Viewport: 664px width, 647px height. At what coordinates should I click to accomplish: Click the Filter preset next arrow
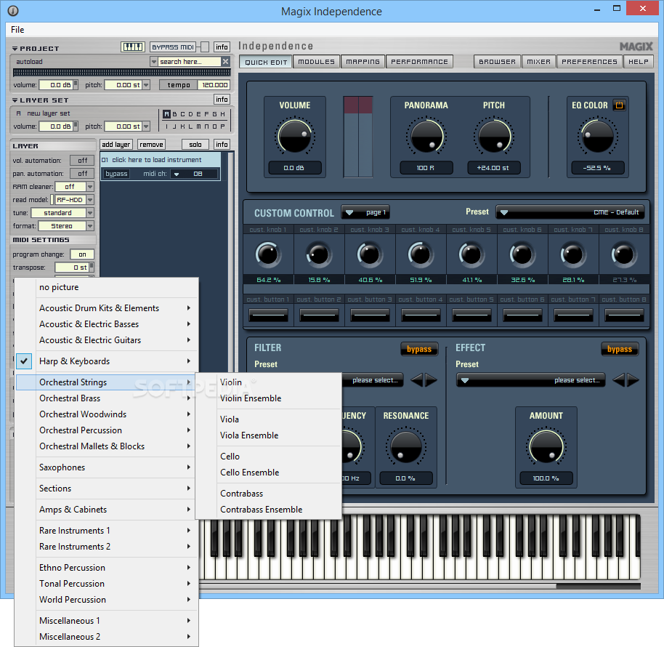431,380
